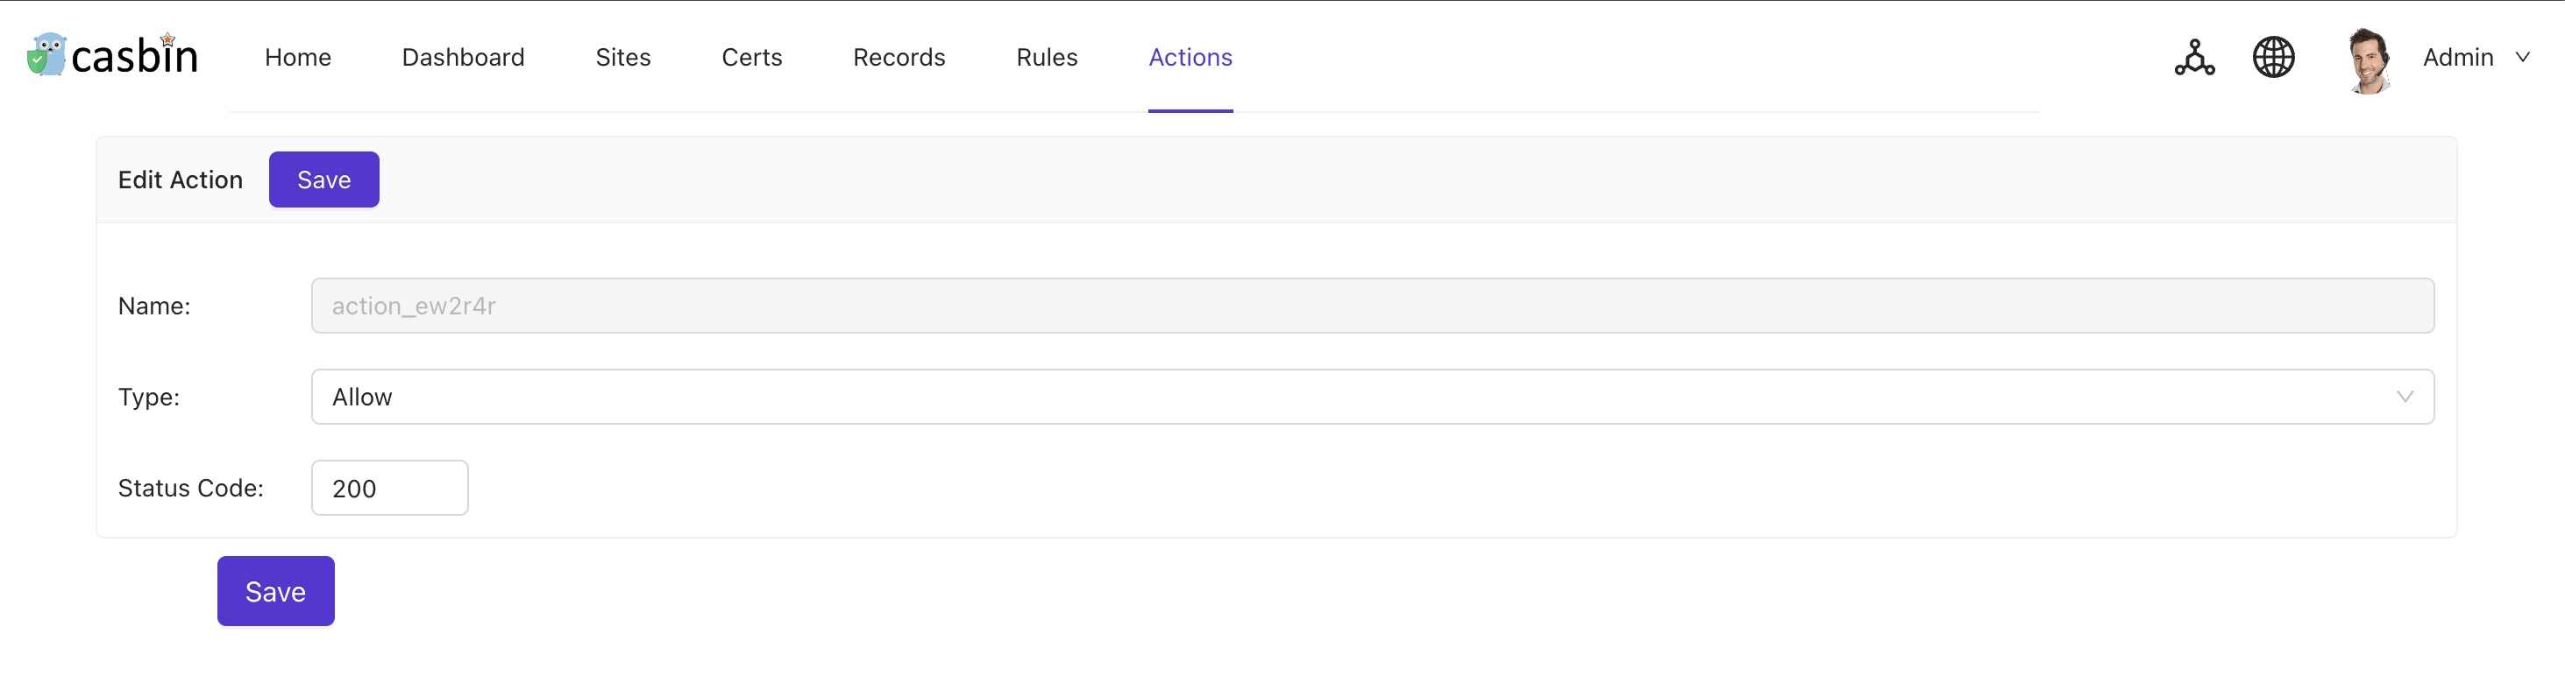Click the Type field's down arrow

coord(2405,398)
